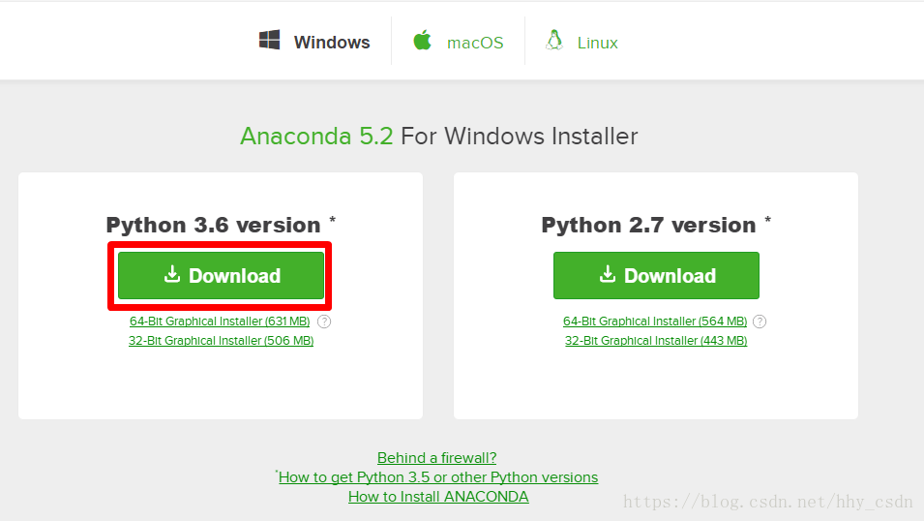
Task: Open 32-Bit Graphical Installer (506 MB) link
Action: (221, 341)
